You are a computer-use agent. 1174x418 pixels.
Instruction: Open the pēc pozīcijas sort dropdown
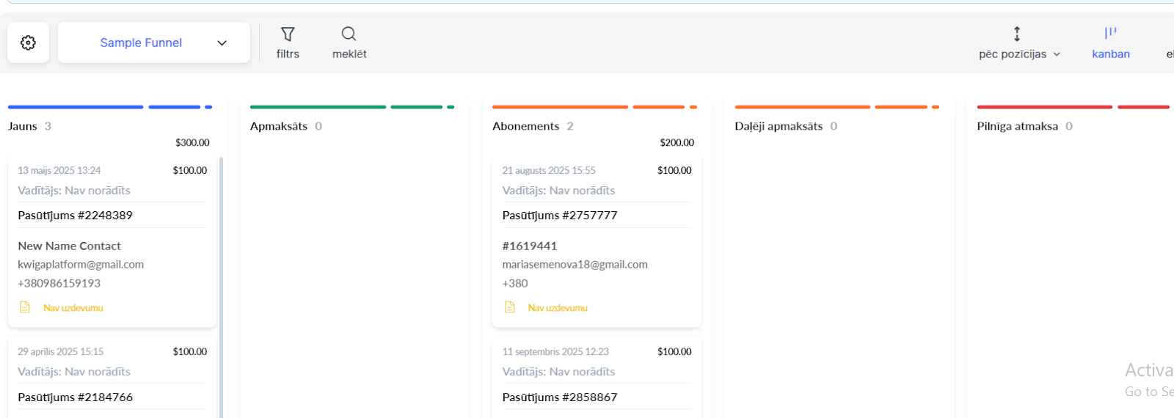point(1019,54)
